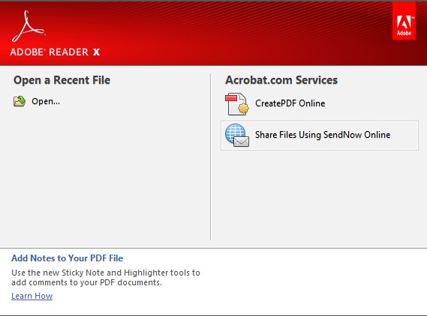The width and height of the screenshot is (427, 316).
Task: Click the Adobe logo badge
Action: (x=404, y=21)
